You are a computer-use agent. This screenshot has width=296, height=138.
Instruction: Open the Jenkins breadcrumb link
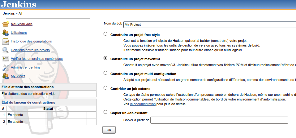click(x=8, y=14)
